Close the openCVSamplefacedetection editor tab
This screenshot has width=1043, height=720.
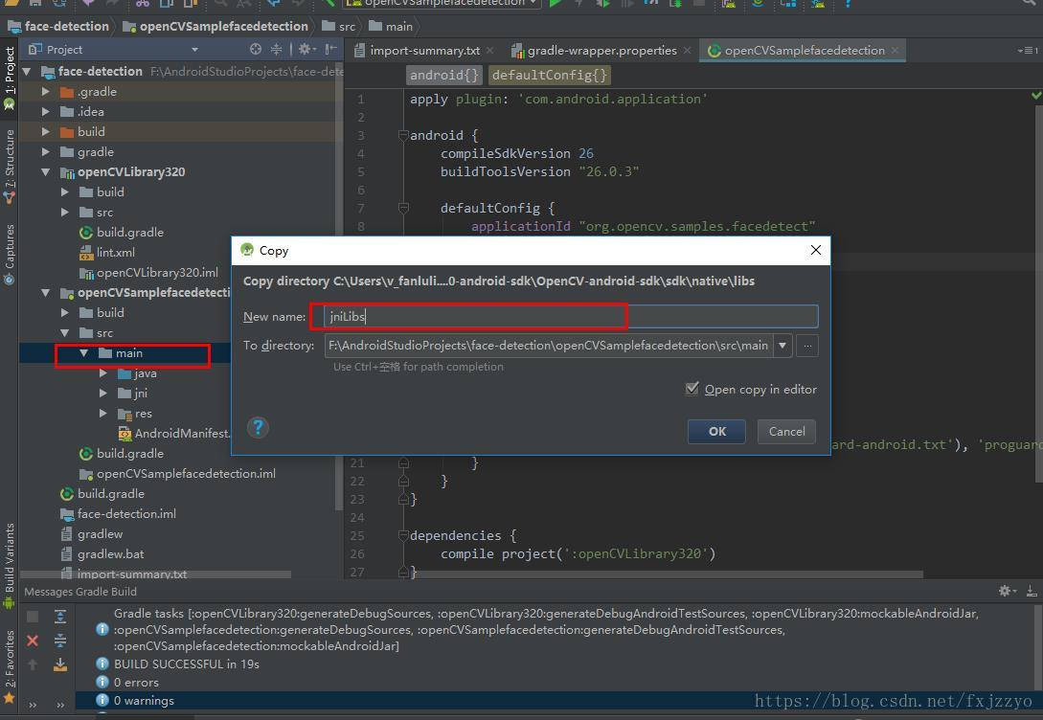click(896, 51)
